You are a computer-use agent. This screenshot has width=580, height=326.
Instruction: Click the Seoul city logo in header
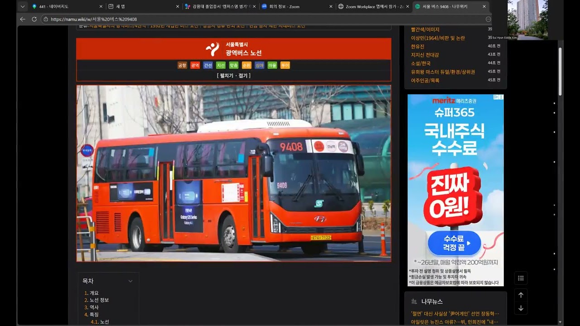click(x=213, y=48)
